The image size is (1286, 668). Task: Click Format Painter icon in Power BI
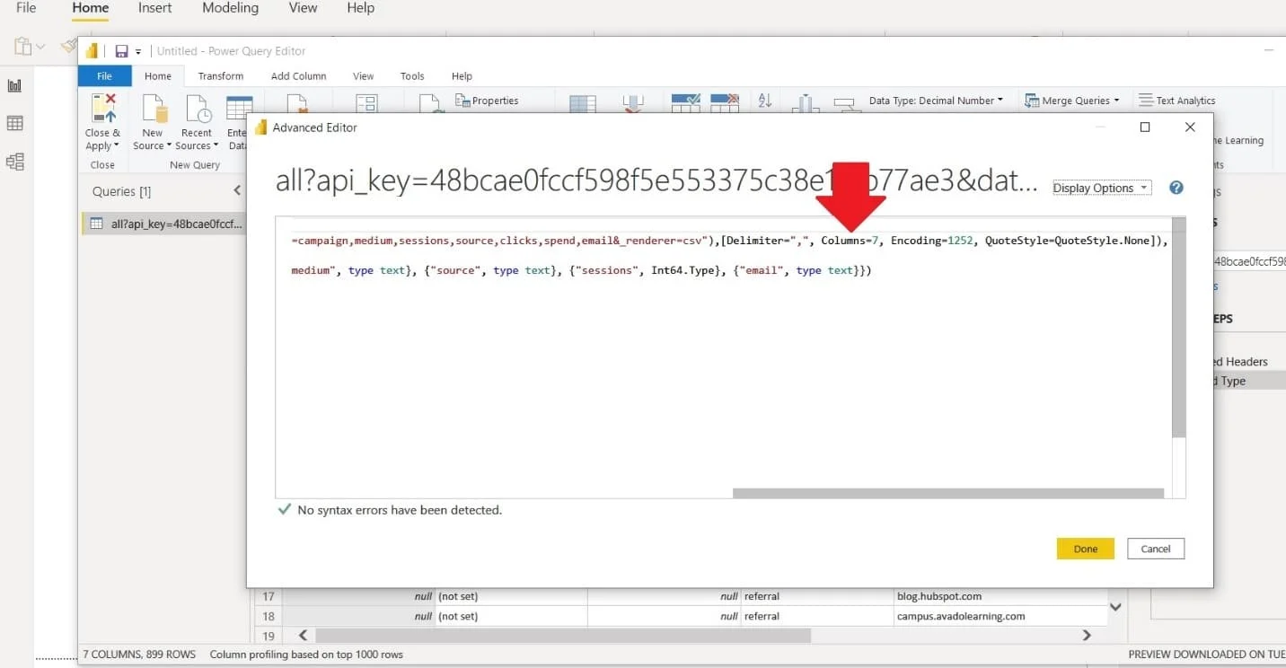click(x=68, y=45)
